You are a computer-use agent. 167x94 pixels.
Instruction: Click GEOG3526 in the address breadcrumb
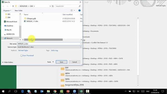[23, 6]
